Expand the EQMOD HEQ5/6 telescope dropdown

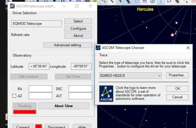[130, 76]
